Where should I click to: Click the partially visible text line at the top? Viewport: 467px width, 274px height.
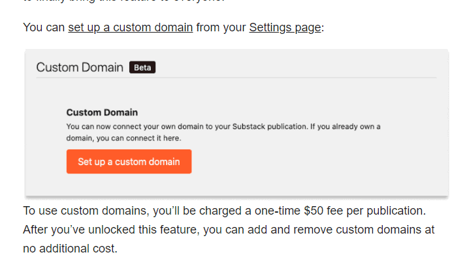point(124,1)
